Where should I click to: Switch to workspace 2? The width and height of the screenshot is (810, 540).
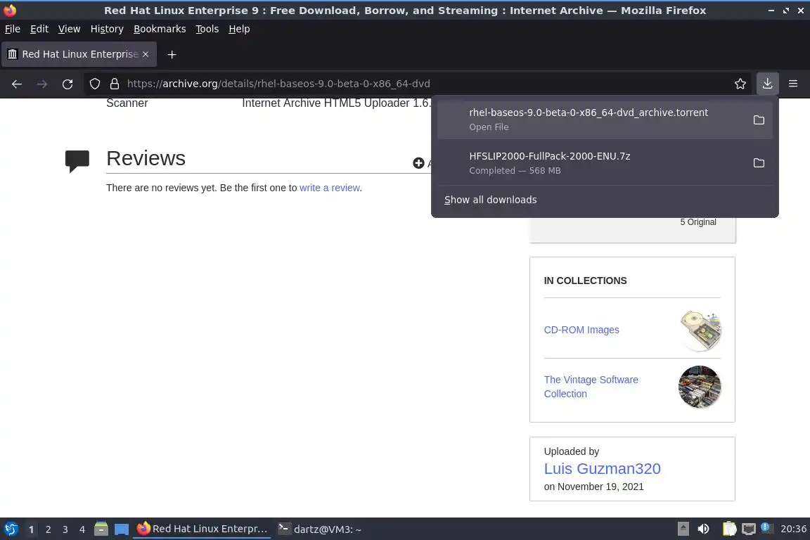(48, 529)
